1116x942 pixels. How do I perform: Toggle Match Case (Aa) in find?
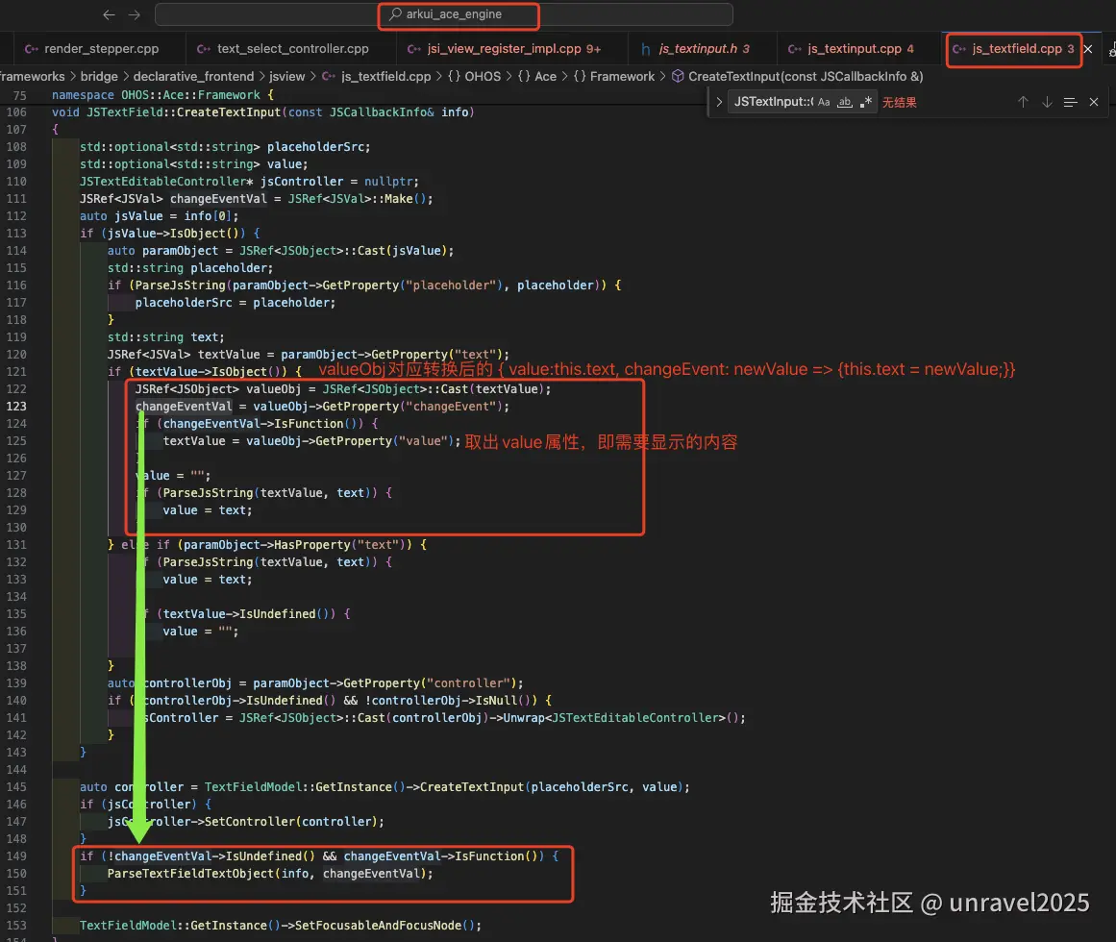(x=824, y=103)
